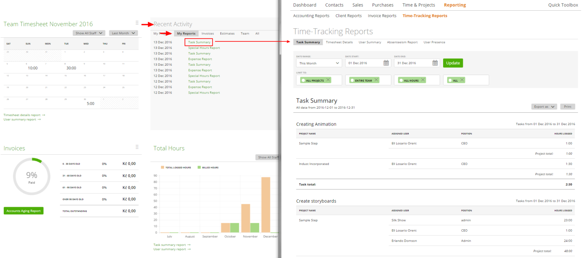Click arrow beside Timesheet details report
Viewport: 587px width, 258px height.
pyautogui.click(x=44, y=115)
